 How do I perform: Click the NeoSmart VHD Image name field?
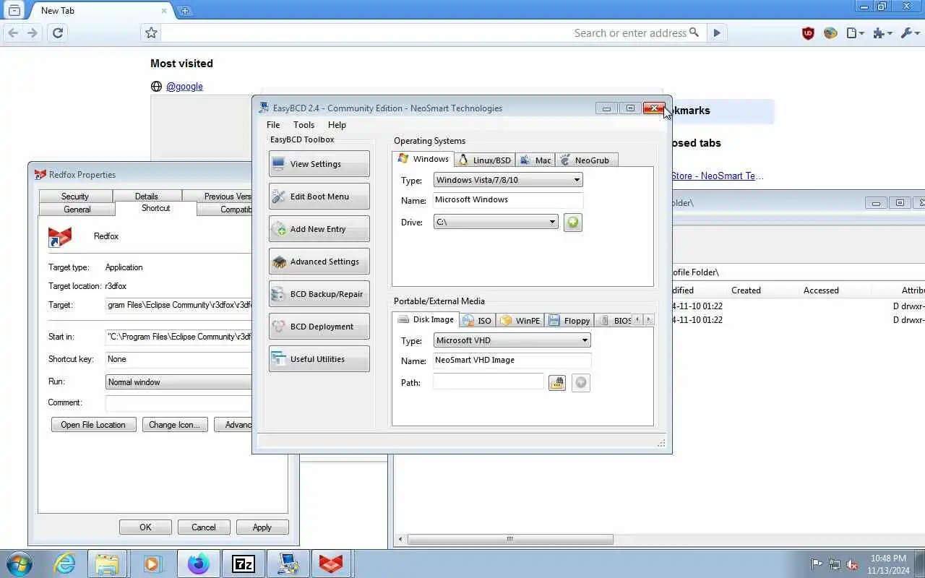coord(512,361)
